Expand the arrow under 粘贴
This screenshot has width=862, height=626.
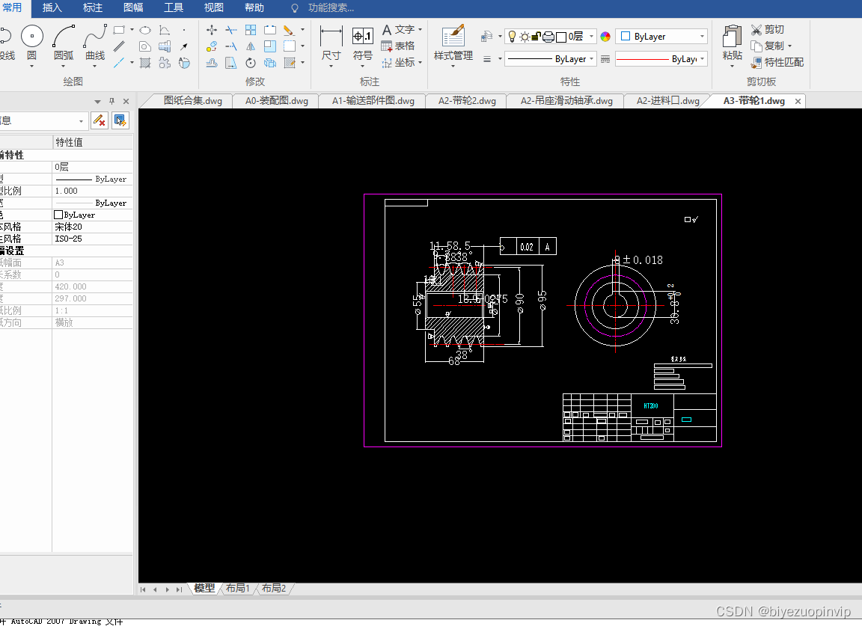(732, 66)
